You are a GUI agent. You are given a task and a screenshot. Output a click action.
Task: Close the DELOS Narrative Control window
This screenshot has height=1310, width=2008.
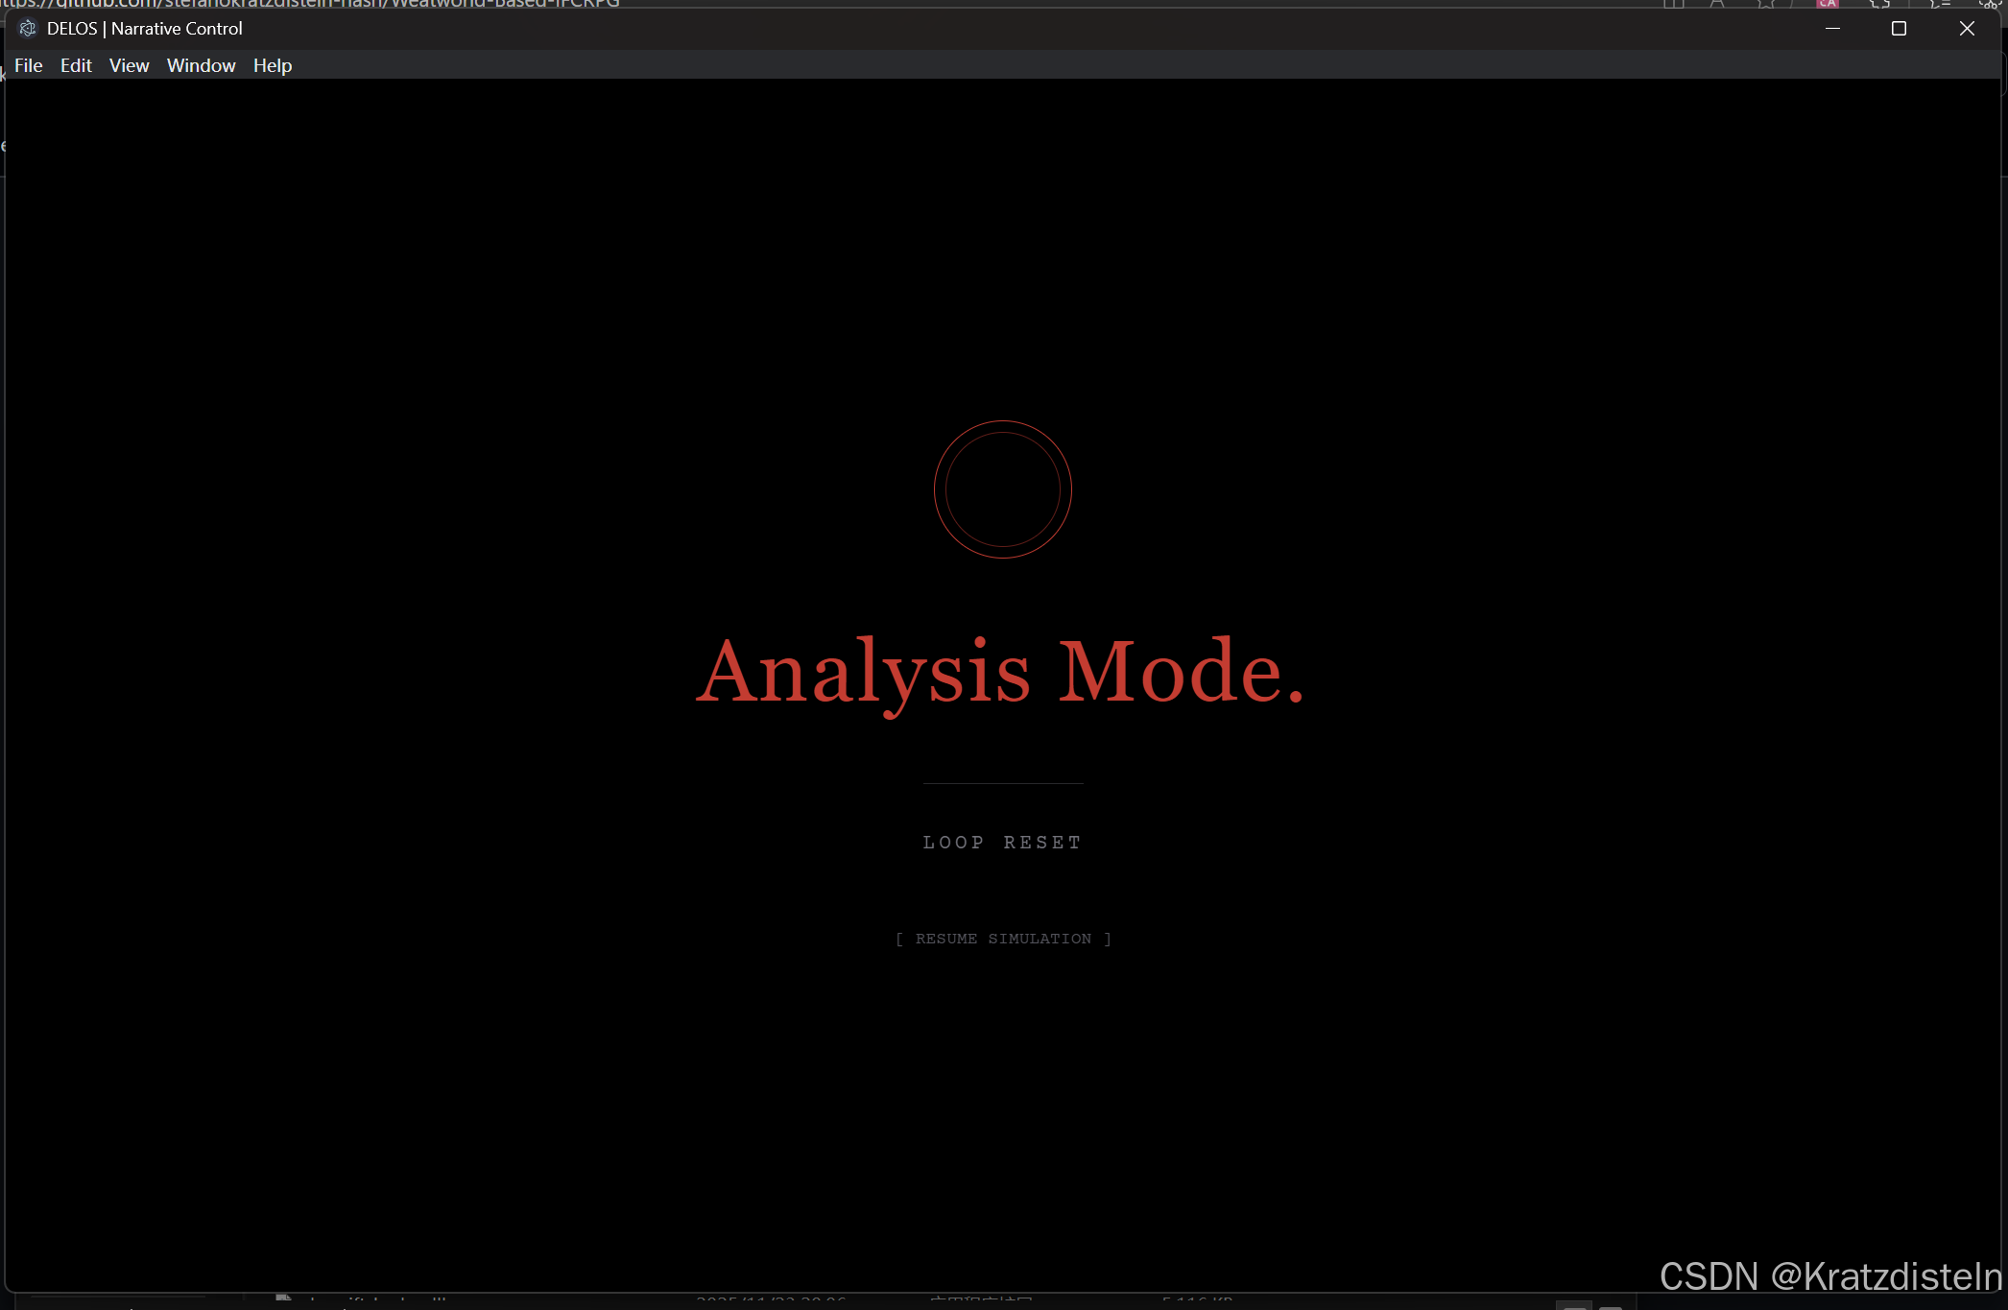1967,28
